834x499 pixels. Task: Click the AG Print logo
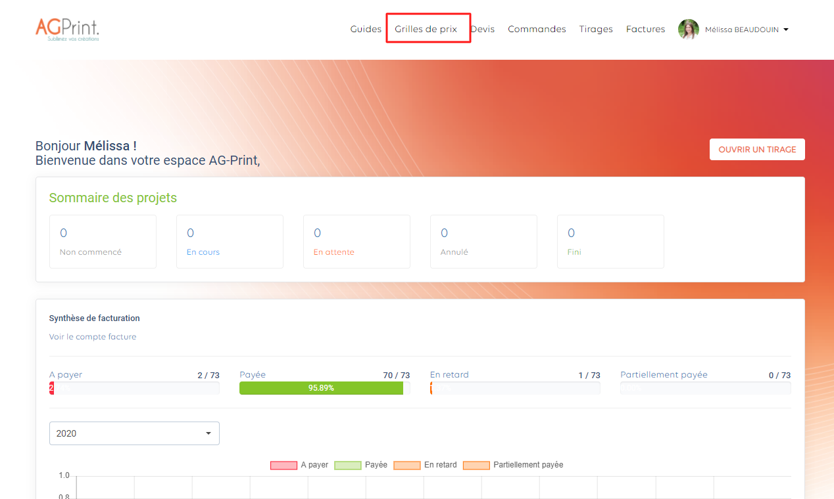tap(67, 30)
